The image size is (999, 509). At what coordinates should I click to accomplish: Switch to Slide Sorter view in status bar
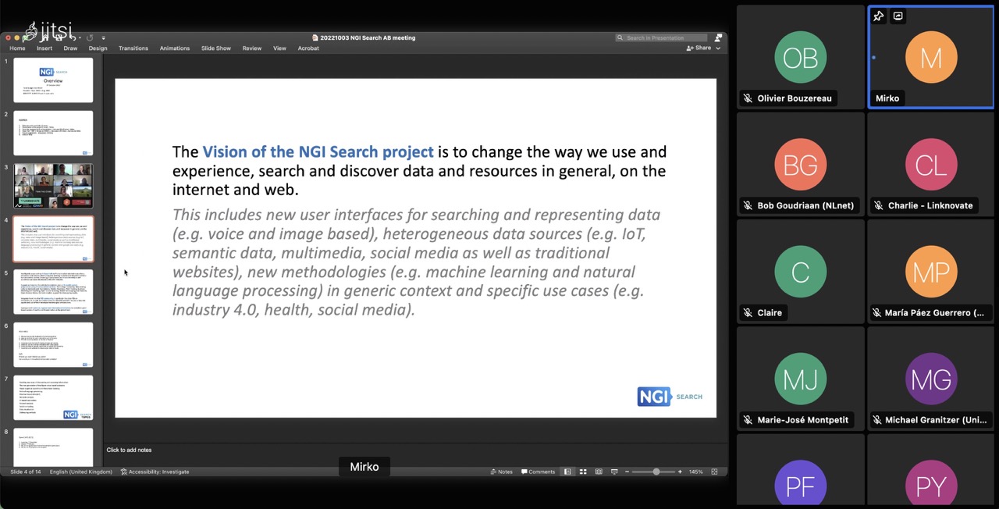click(583, 472)
